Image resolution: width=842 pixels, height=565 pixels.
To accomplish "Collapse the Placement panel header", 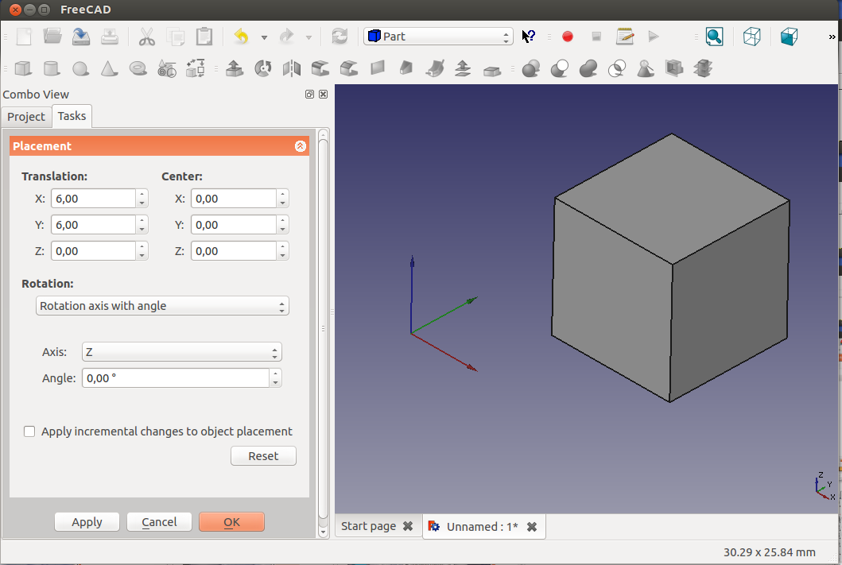I will click(300, 146).
